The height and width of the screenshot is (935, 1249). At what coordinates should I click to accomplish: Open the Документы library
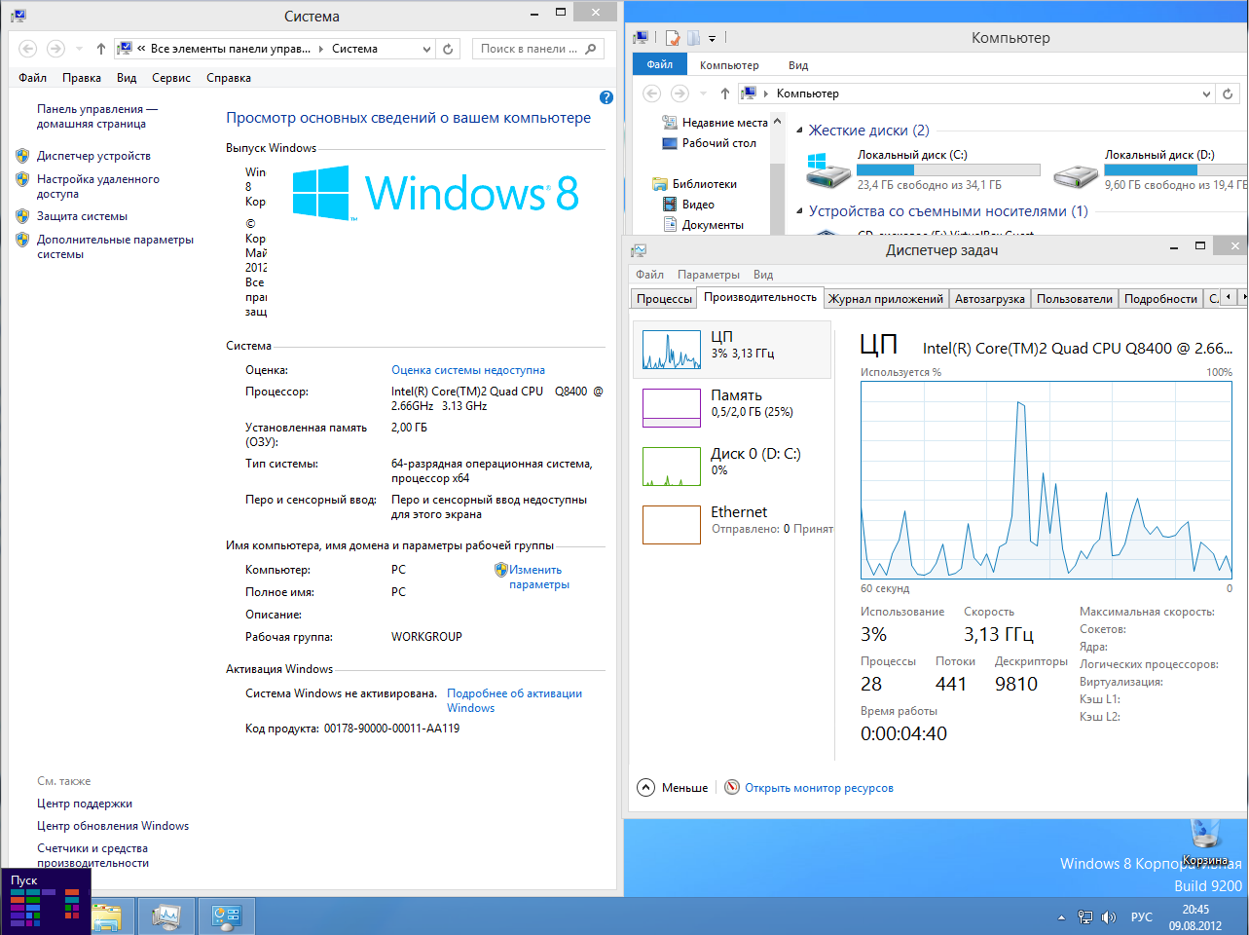[x=704, y=225]
